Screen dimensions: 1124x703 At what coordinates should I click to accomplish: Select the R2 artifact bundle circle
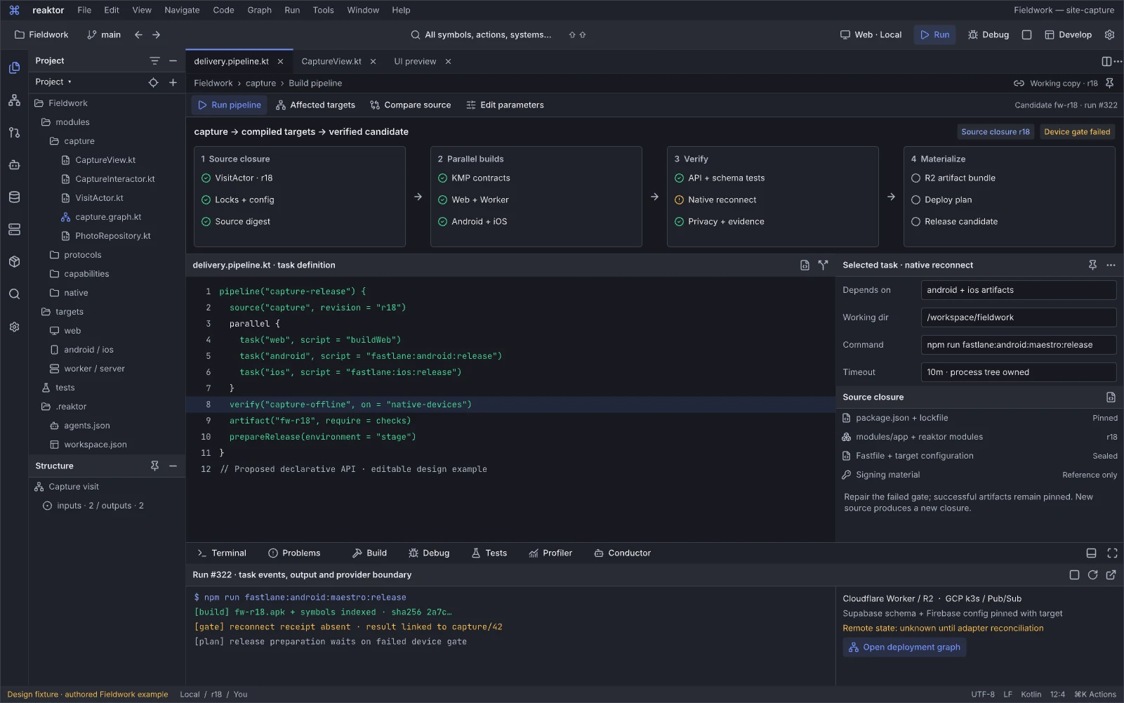915,178
